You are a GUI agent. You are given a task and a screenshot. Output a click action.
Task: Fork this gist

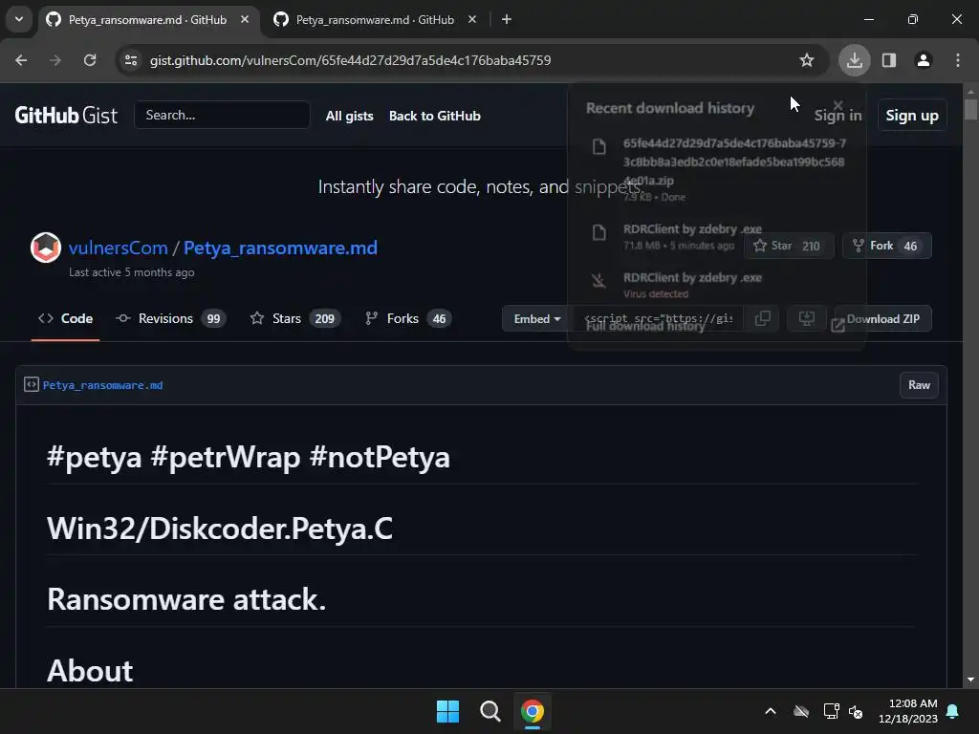click(886, 246)
